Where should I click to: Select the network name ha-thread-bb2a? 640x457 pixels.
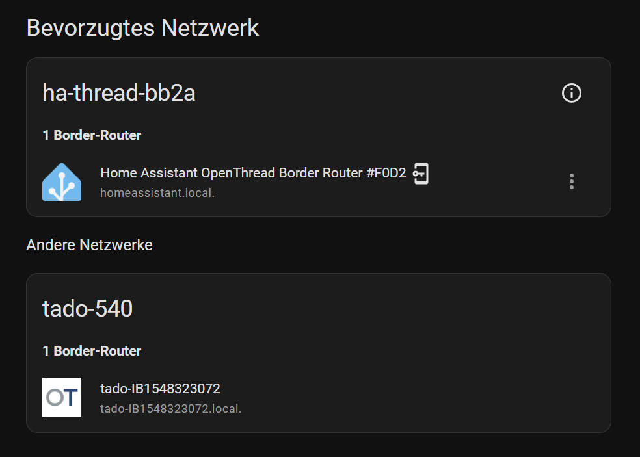click(x=119, y=93)
